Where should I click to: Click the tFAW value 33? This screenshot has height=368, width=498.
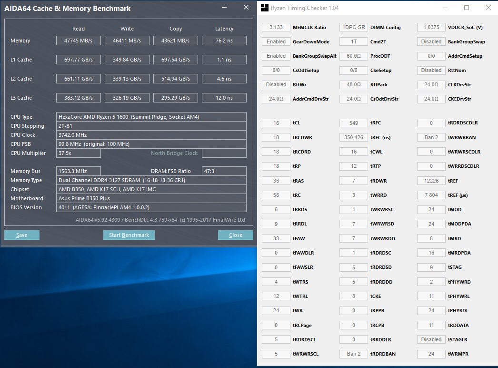coord(276,238)
